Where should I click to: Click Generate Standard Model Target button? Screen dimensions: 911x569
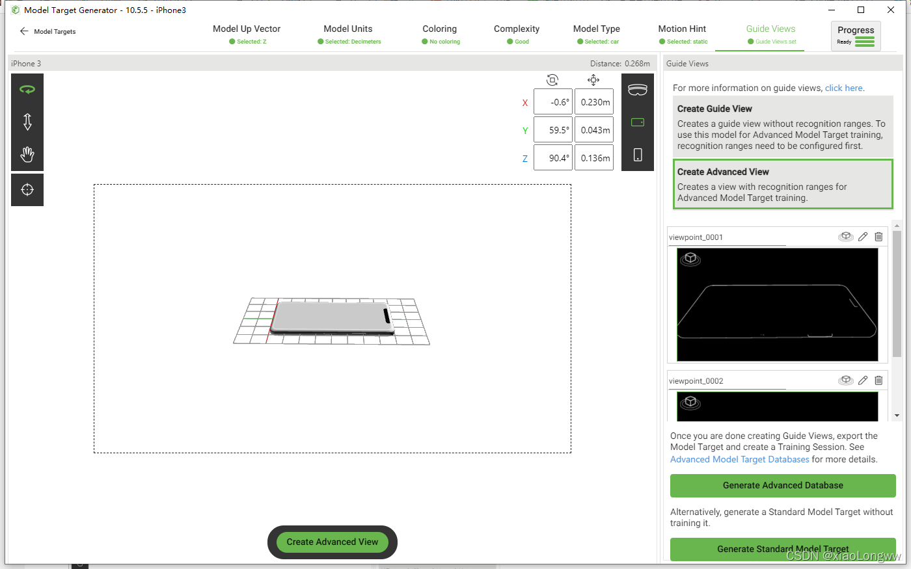pyautogui.click(x=783, y=549)
